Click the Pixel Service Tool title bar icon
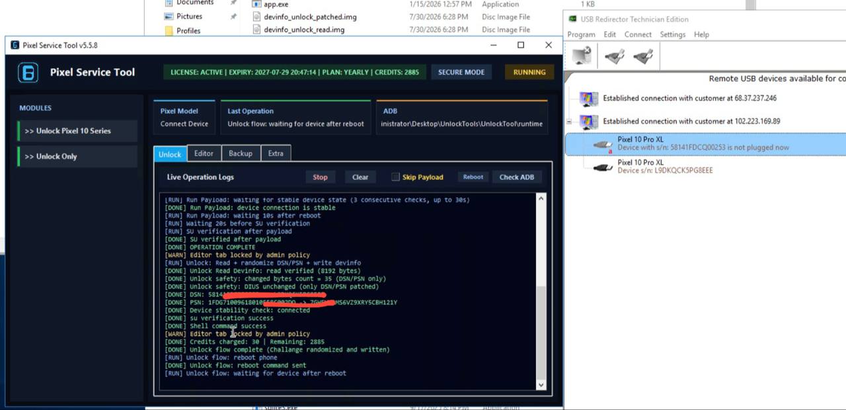846x410 pixels. pyautogui.click(x=15, y=45)
